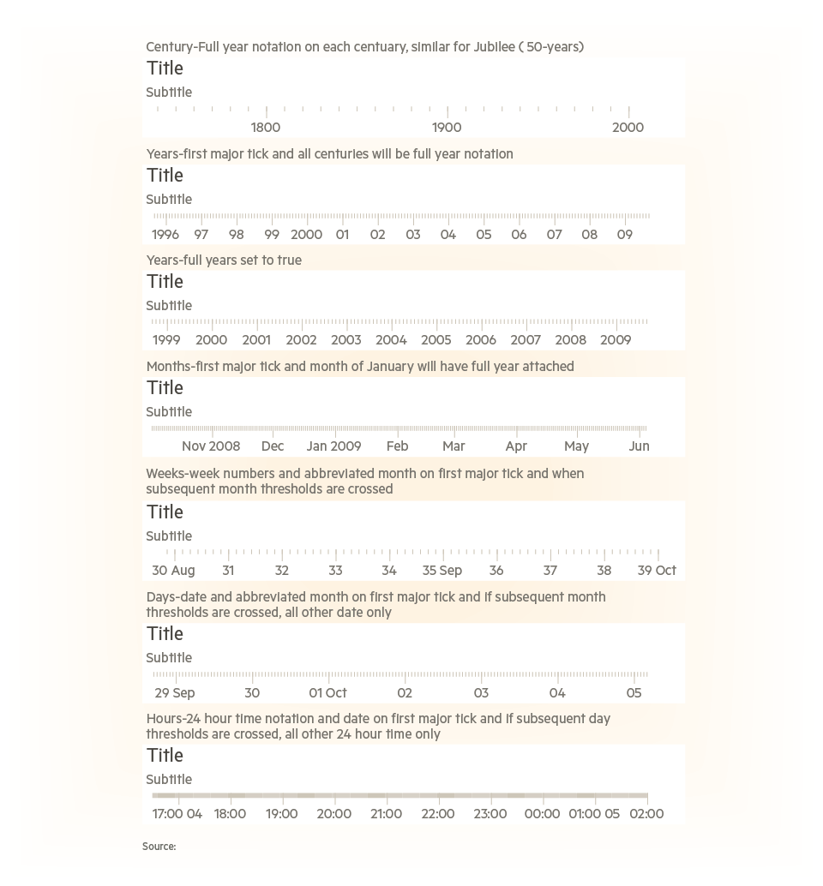This screenshot has height=886, width=823.
Task: Select the 01 Oct day label
Action: pos(327,692)
